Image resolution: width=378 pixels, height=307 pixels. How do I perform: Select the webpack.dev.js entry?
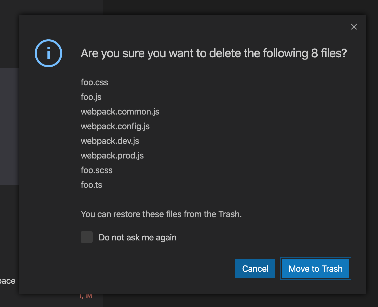tap(110, 141)
